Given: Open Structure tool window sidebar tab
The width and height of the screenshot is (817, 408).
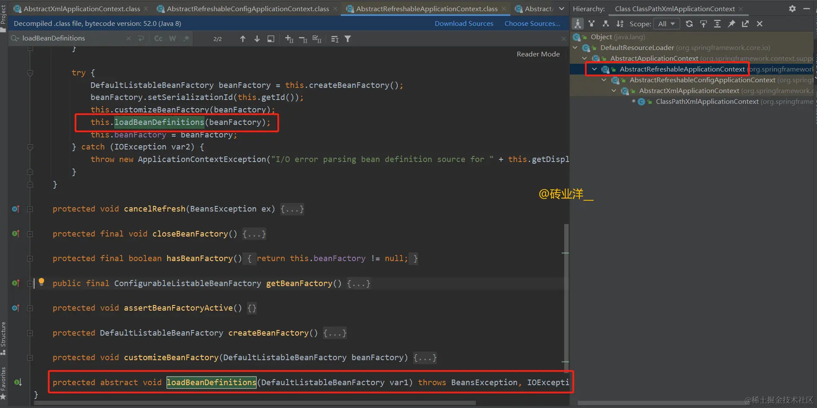Looking at the screenshot, I should click(3, 338).
